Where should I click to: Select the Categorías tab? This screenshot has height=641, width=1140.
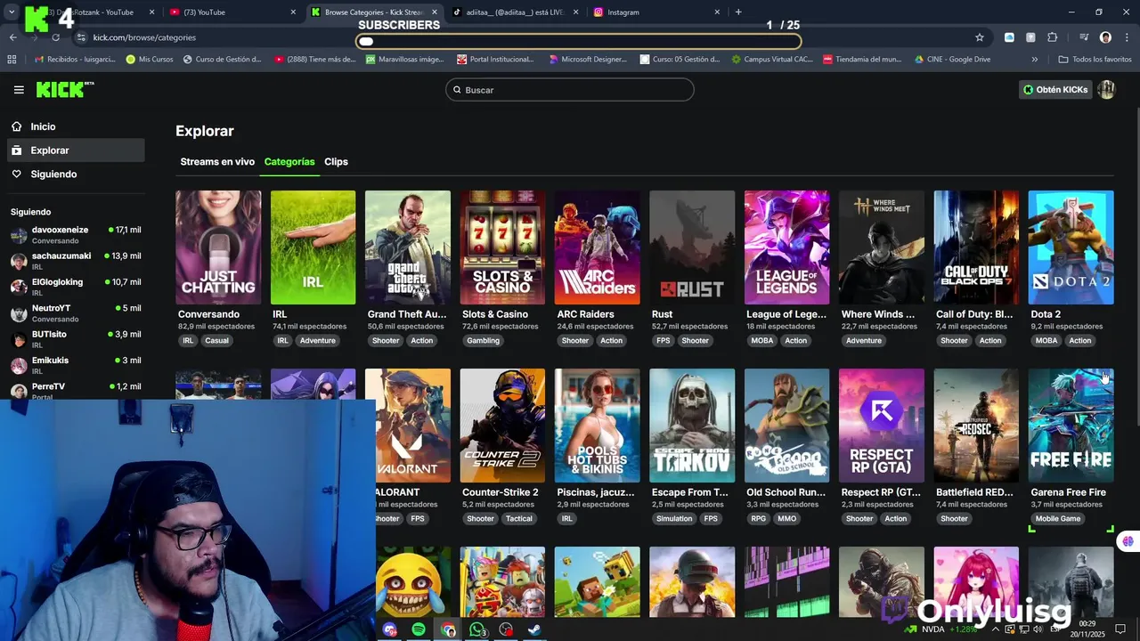(x=289, y=162)
